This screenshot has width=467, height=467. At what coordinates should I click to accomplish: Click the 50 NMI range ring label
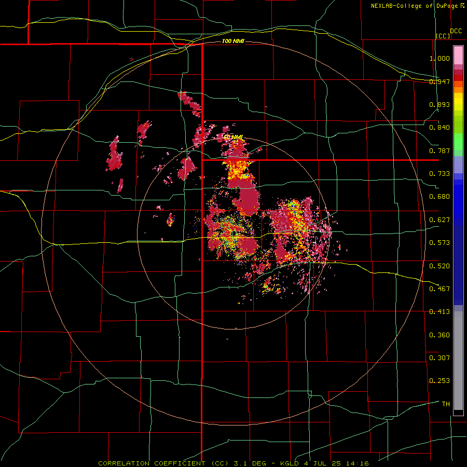[233, 137]
